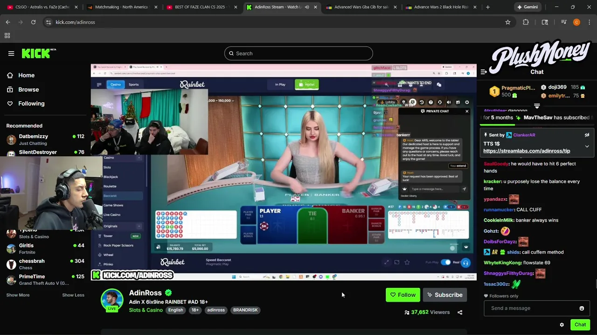The width and height of the screenshot is (597, 335).
Task: Open the Rainbet Wallet button
Action: pos(306,84)
